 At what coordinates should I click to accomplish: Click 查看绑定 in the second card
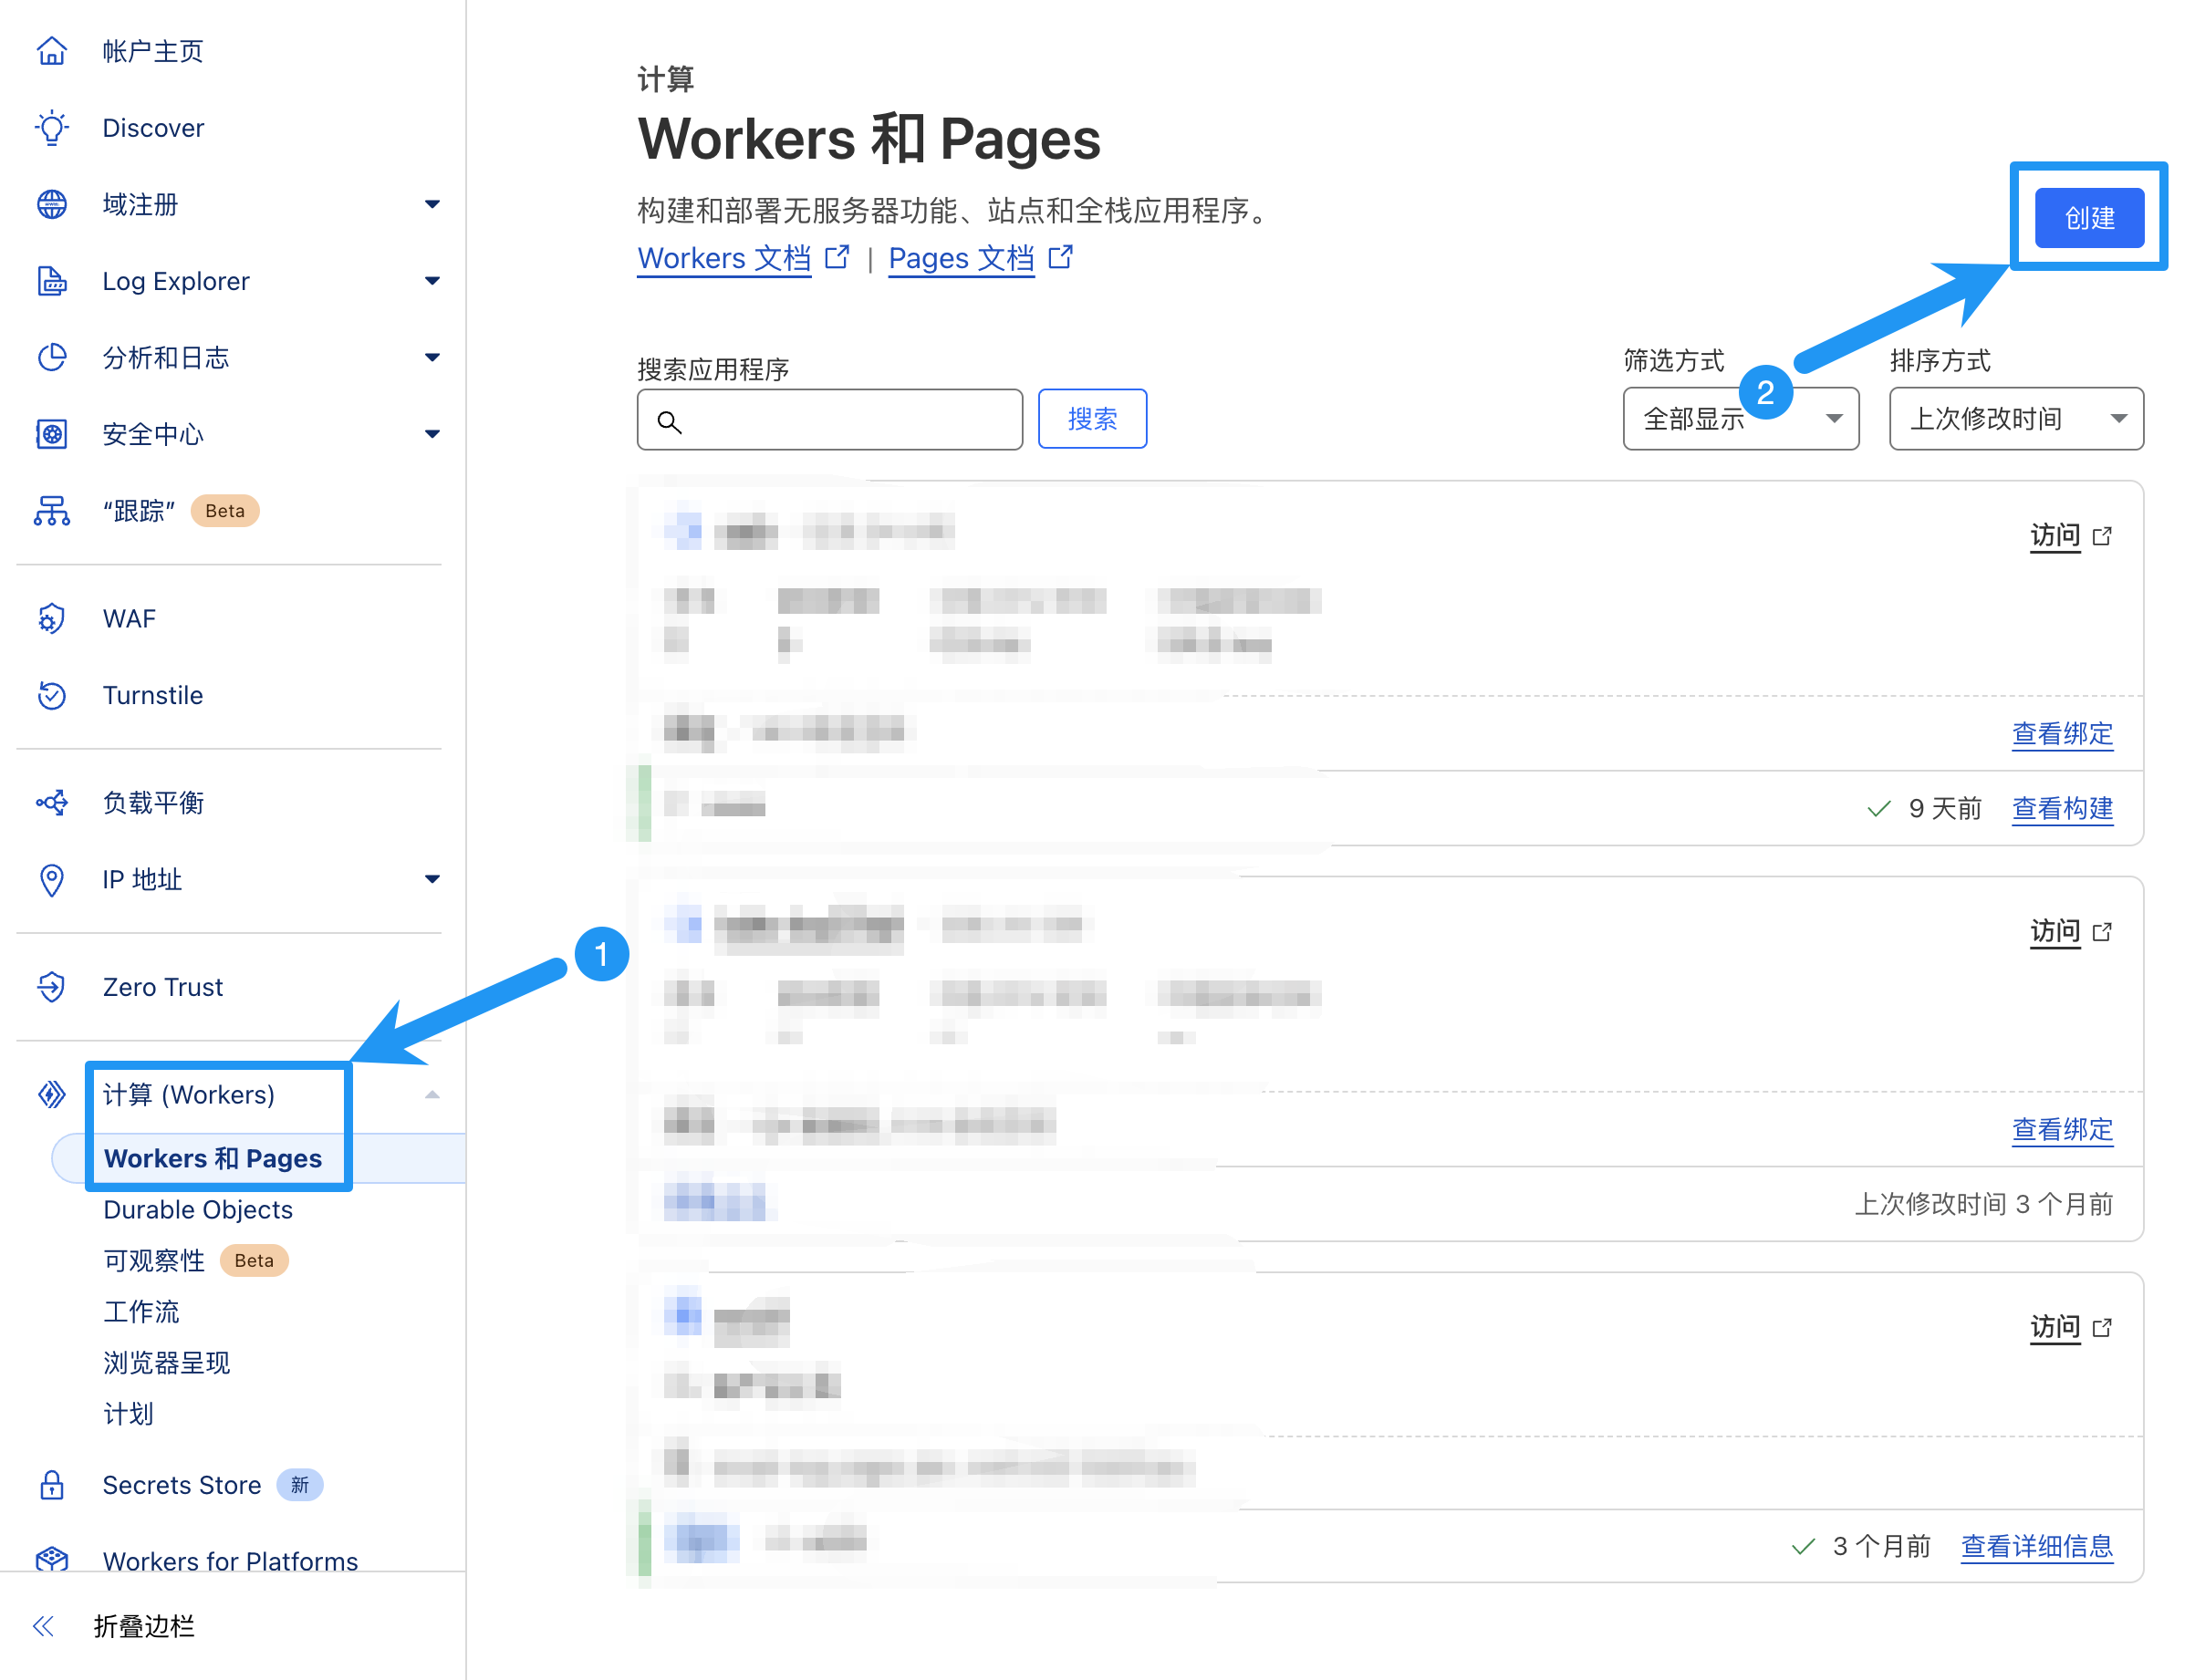point(2062,1129)
